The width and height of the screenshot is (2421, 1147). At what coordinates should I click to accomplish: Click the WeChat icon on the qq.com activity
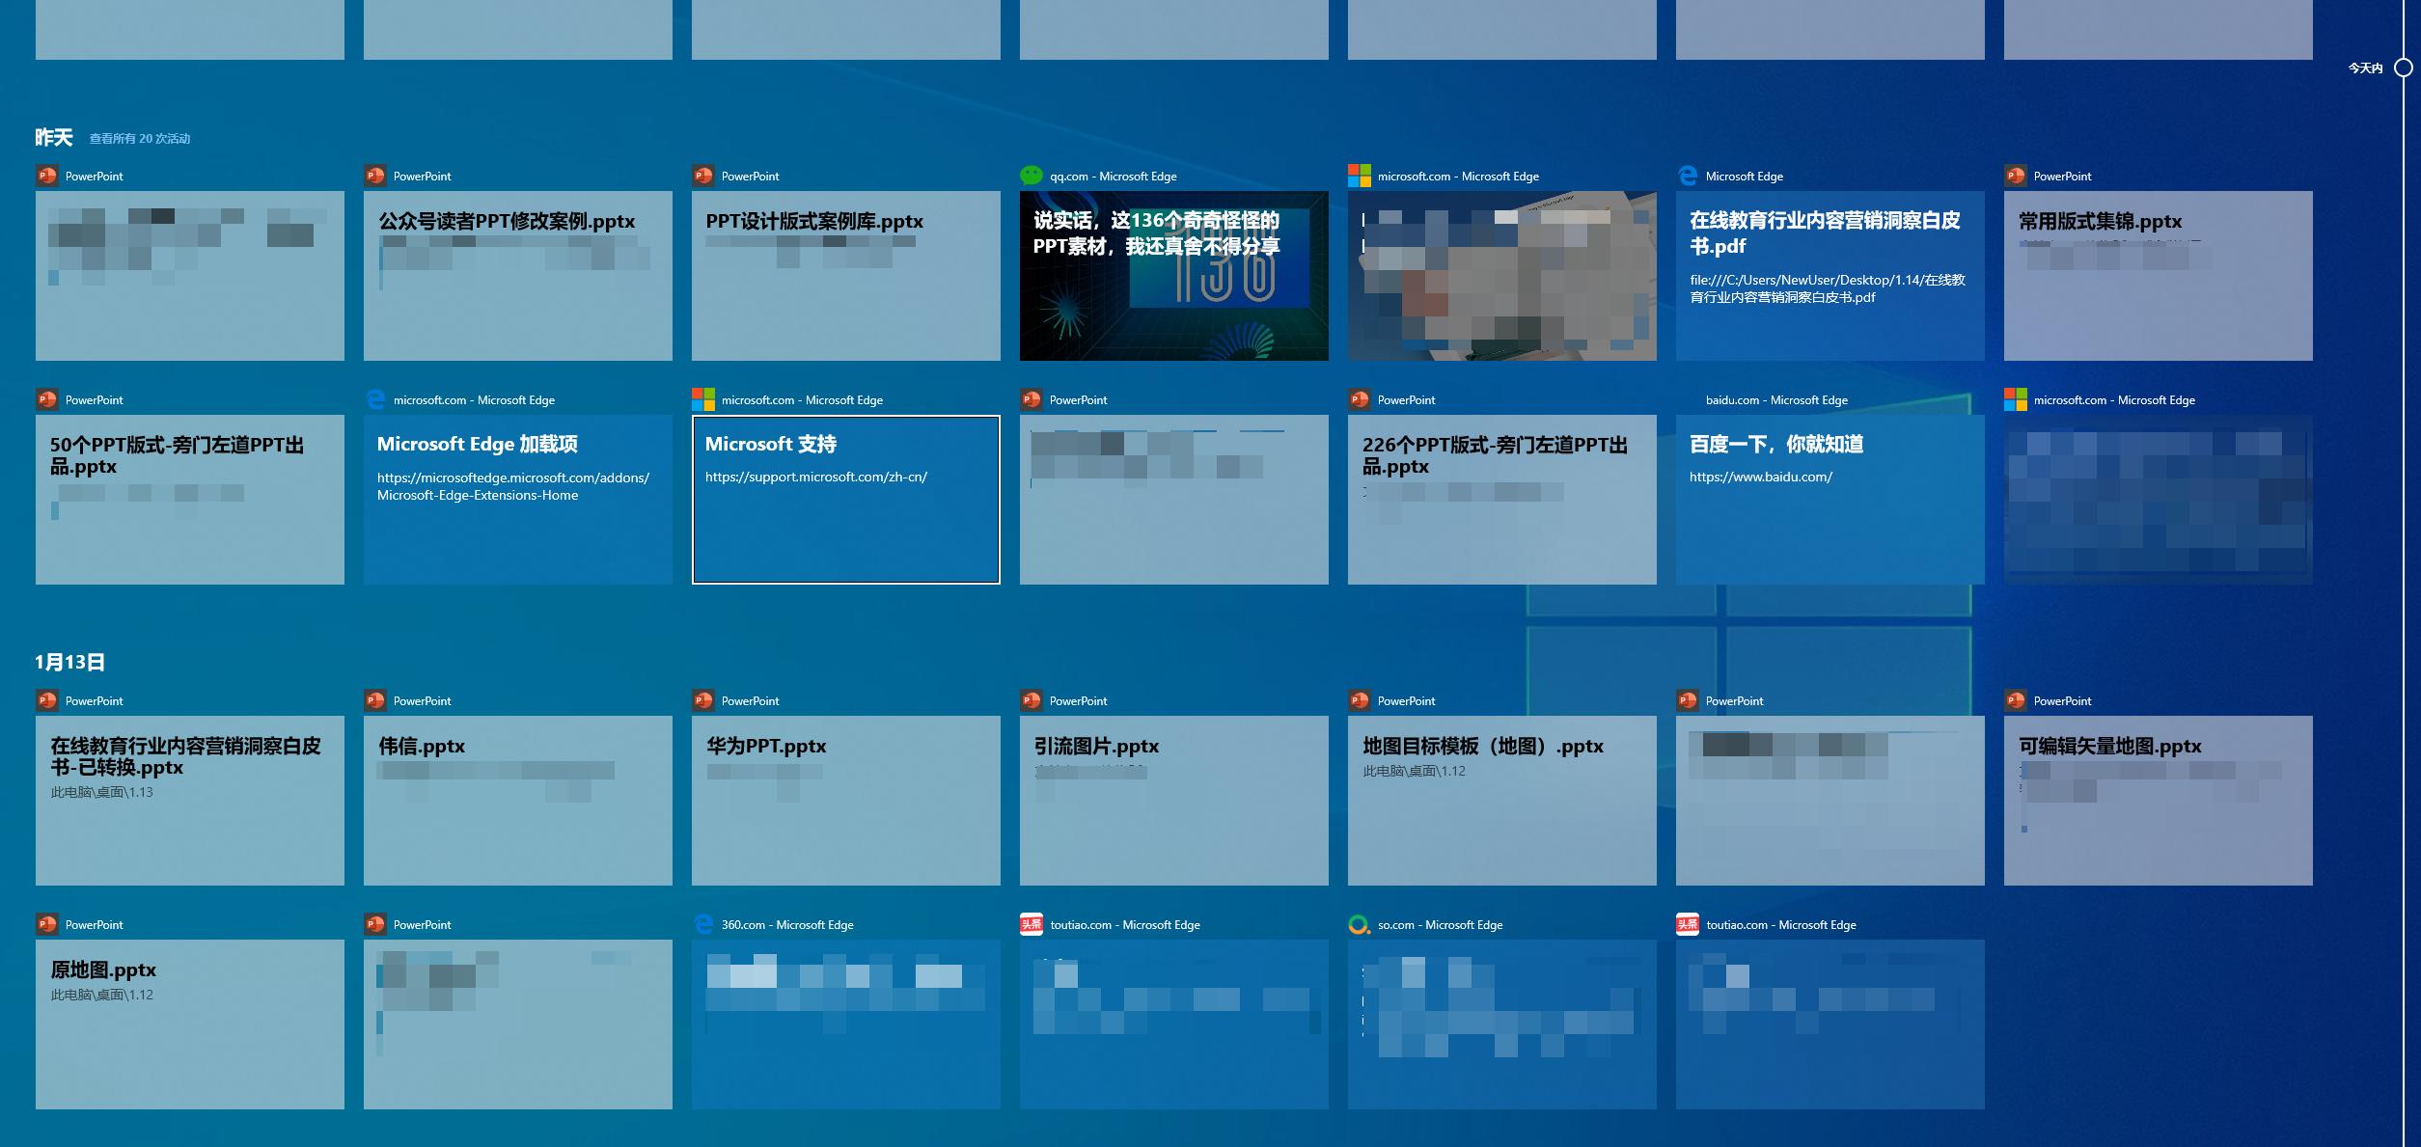[1031, 176]
